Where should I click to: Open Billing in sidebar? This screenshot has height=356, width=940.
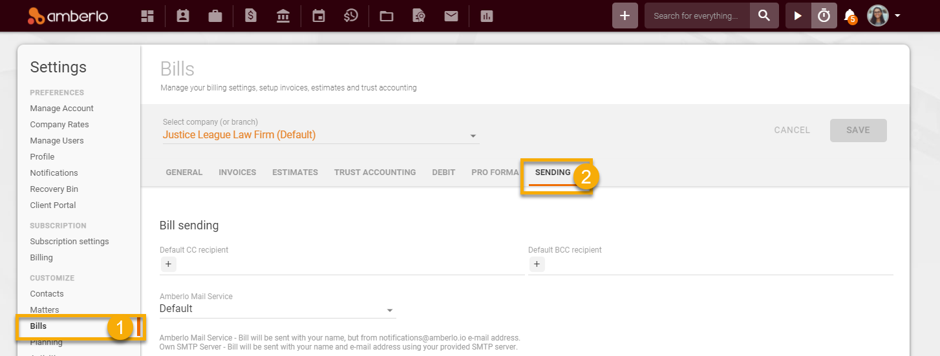41,258
